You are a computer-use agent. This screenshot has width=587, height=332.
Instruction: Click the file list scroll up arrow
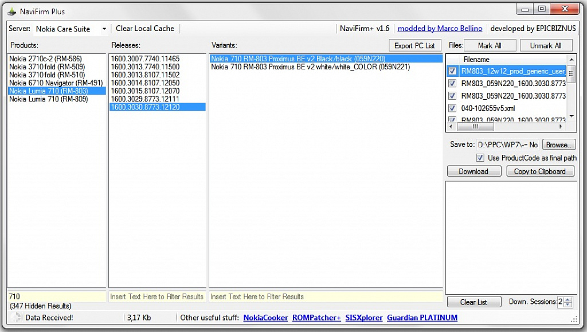(x=572, y=60)
